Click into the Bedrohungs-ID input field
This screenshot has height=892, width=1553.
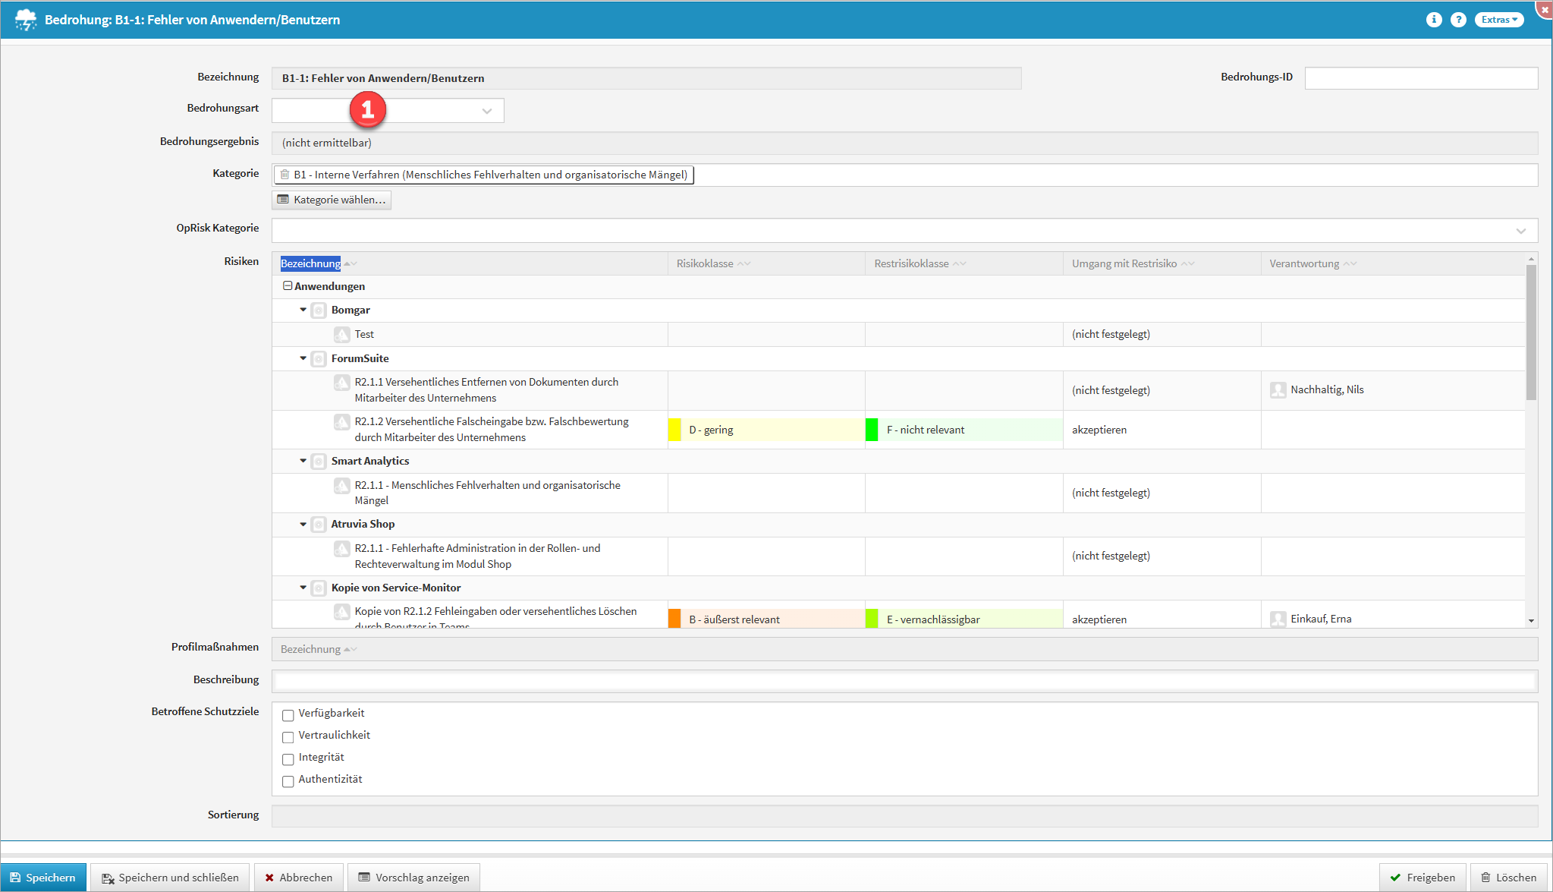point(1420,78)
